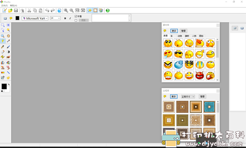Select the magic wand tool

click(8, 30)
